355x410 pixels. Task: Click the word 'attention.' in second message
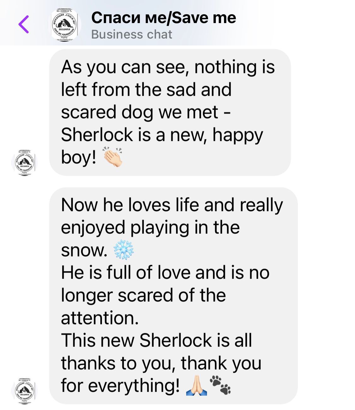point(100,318)
